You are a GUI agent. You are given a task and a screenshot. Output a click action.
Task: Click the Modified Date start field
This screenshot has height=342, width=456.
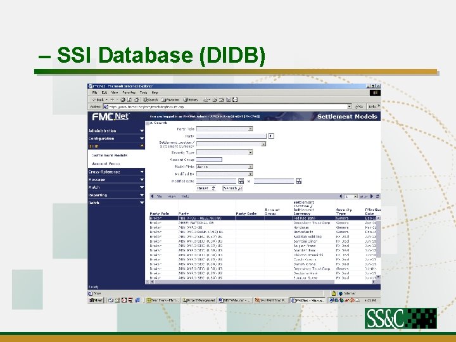[217, 181]
